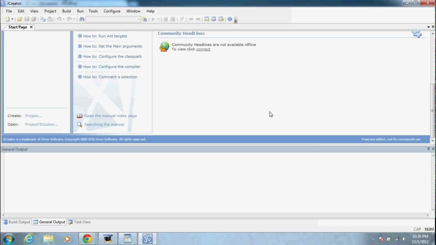This screenshot has width=436, height=245.
Task: Click the Windows Start button
Action: point(9,239)
